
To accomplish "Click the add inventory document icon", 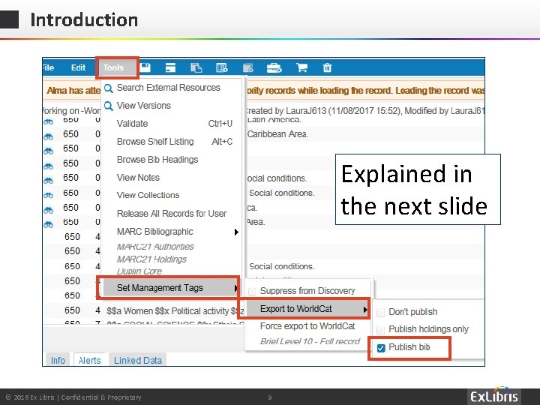I will [x=248, y=67].
